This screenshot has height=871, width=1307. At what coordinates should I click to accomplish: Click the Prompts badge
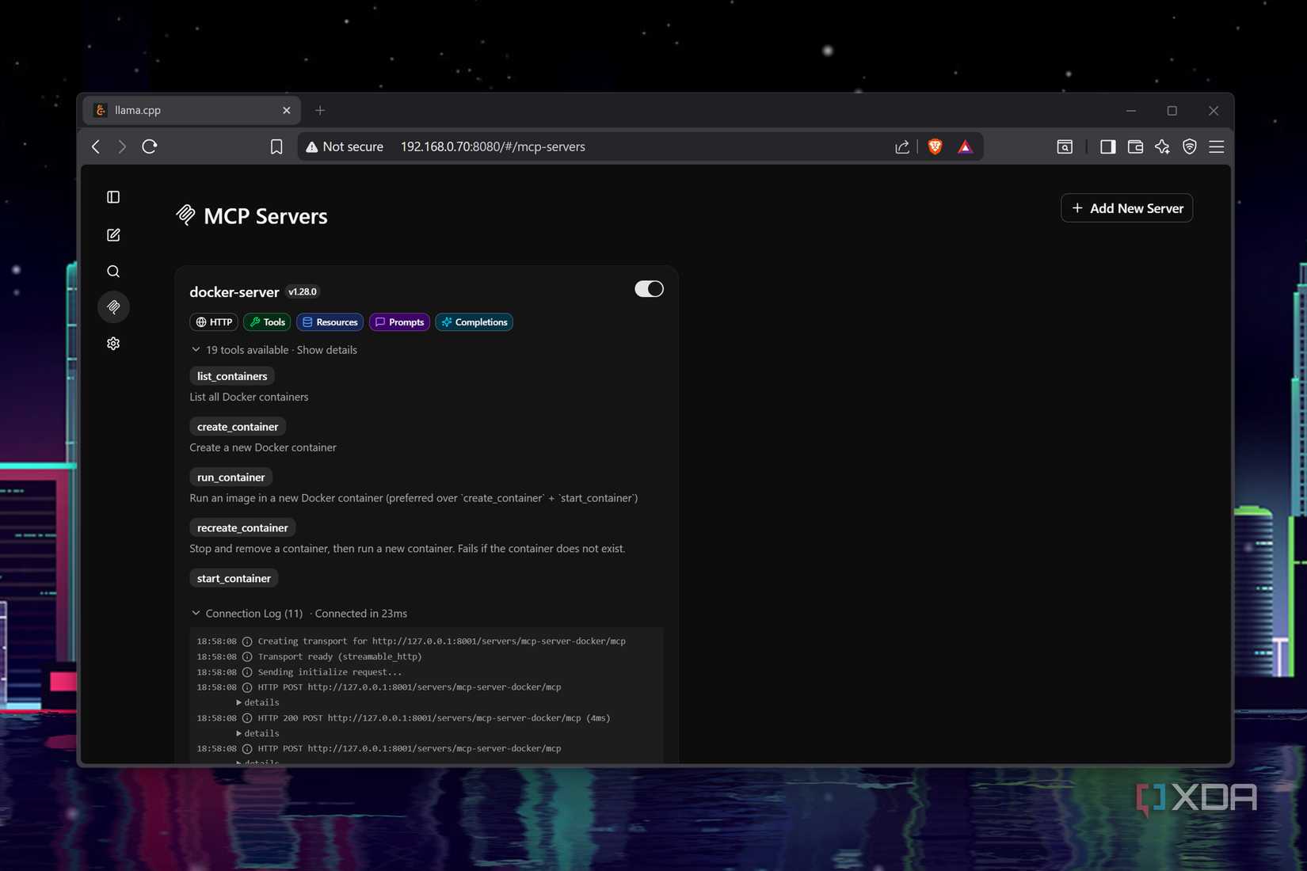(x=399, y=322)
